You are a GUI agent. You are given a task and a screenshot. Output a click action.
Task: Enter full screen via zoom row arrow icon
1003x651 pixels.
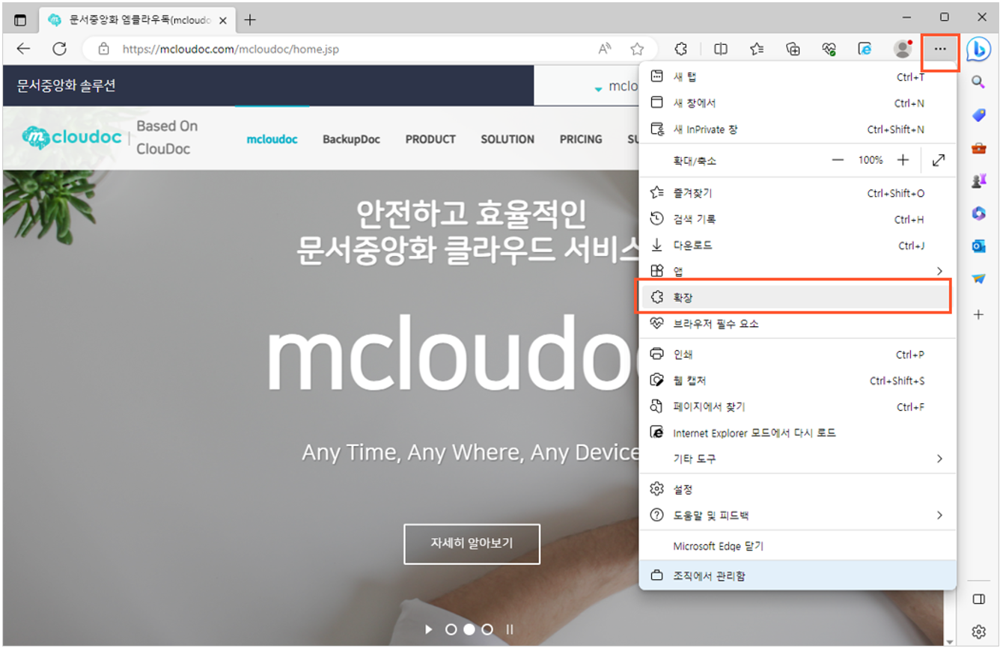tap(939, 160)
